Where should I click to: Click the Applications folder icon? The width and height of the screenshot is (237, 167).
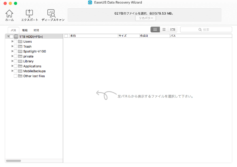[x=20, y=66]
